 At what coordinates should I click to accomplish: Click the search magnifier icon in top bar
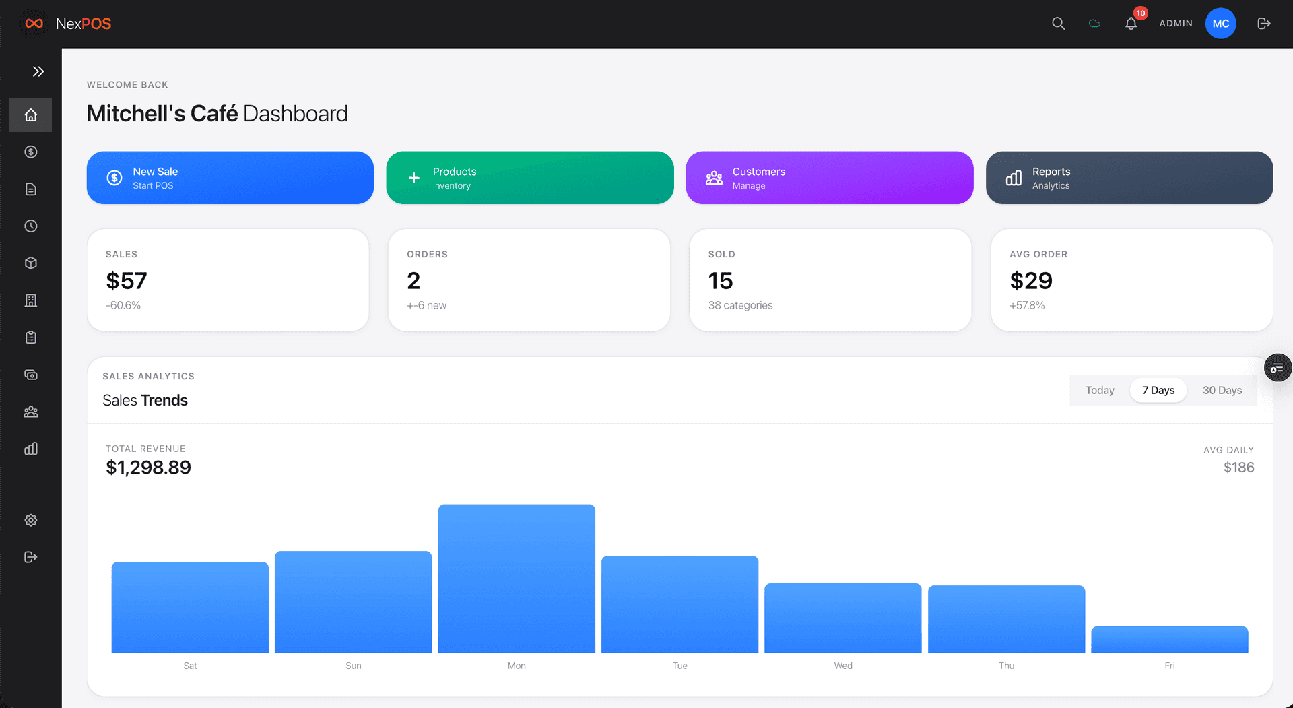(x=1058, y=23)
